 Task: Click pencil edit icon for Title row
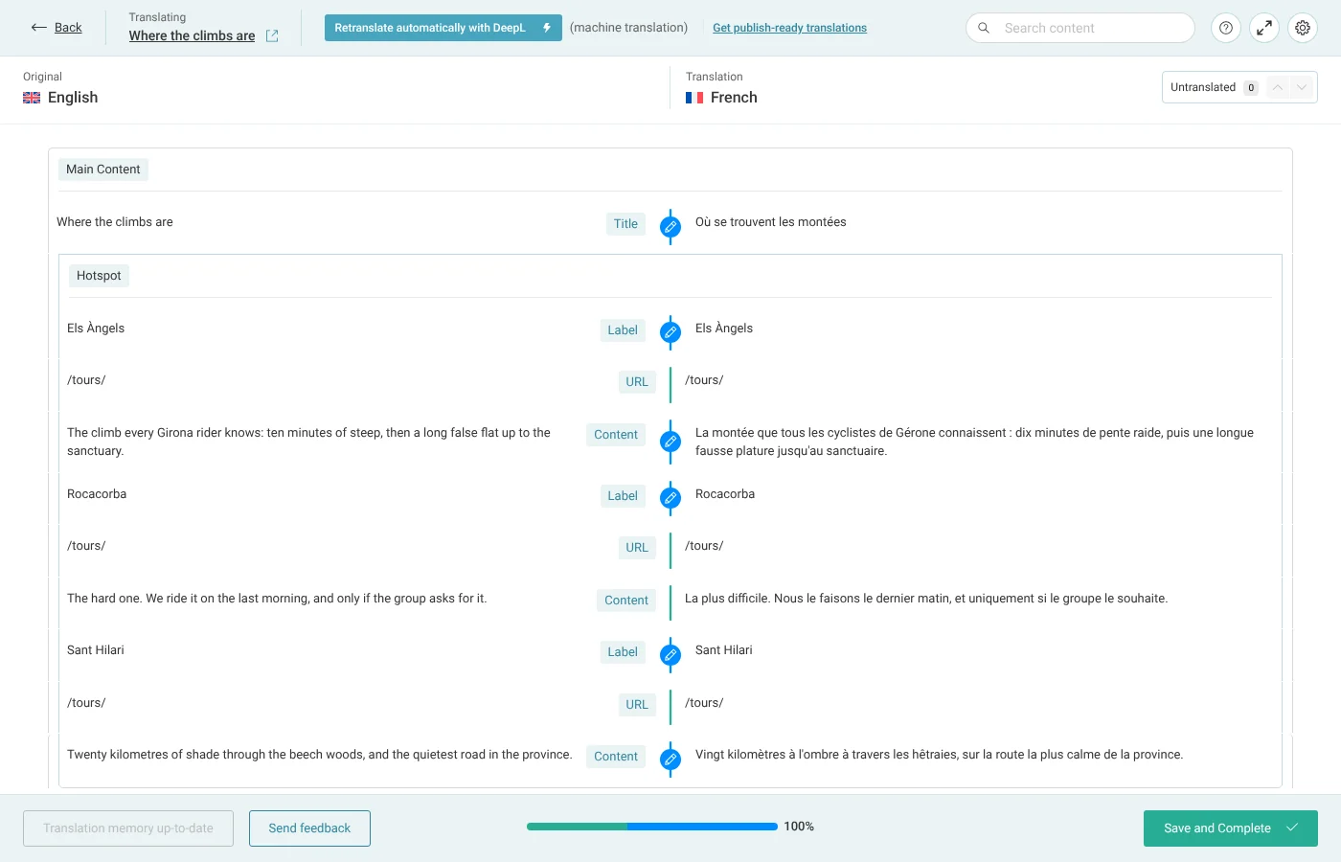tap(670, 227)
